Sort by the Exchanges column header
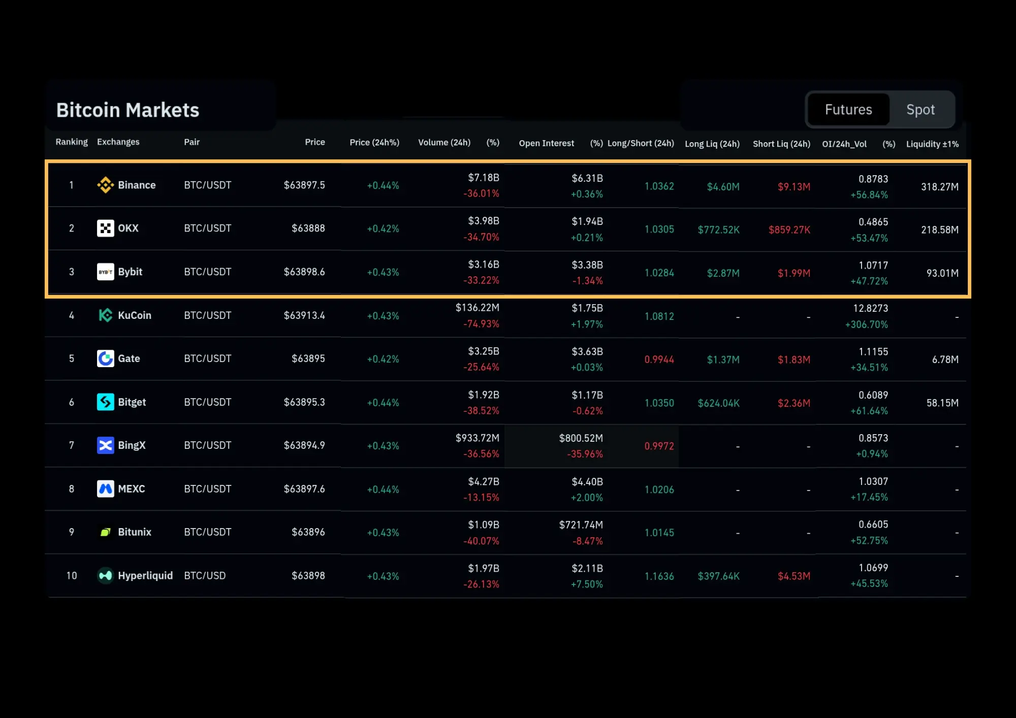Image resolution: width=1016 pixels, height=718 pixels. pos(118,142)
